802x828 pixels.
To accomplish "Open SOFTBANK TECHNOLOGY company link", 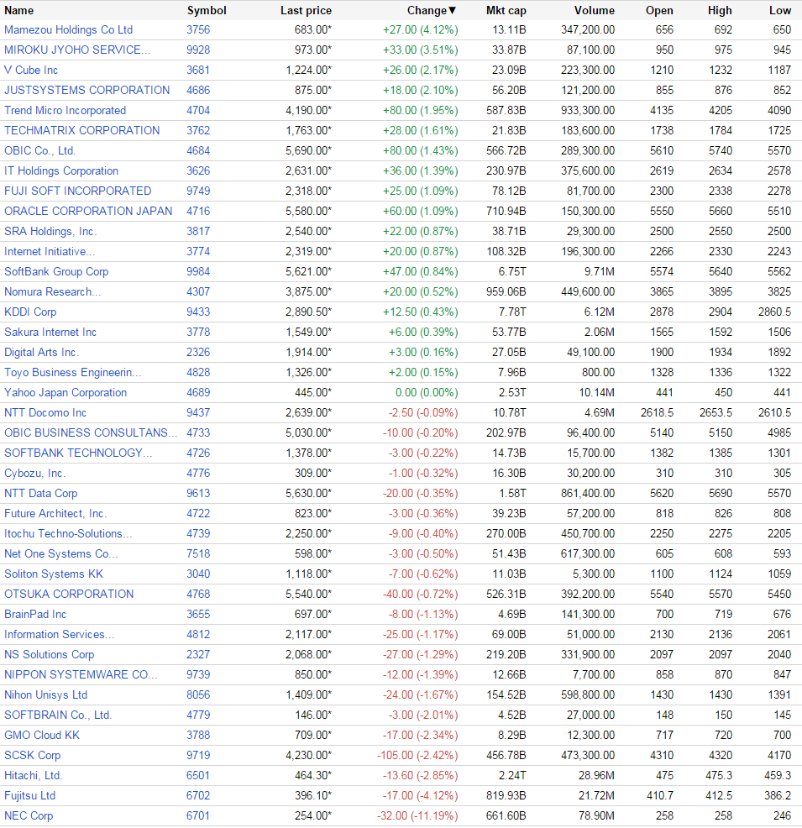I will click(78, 453).
